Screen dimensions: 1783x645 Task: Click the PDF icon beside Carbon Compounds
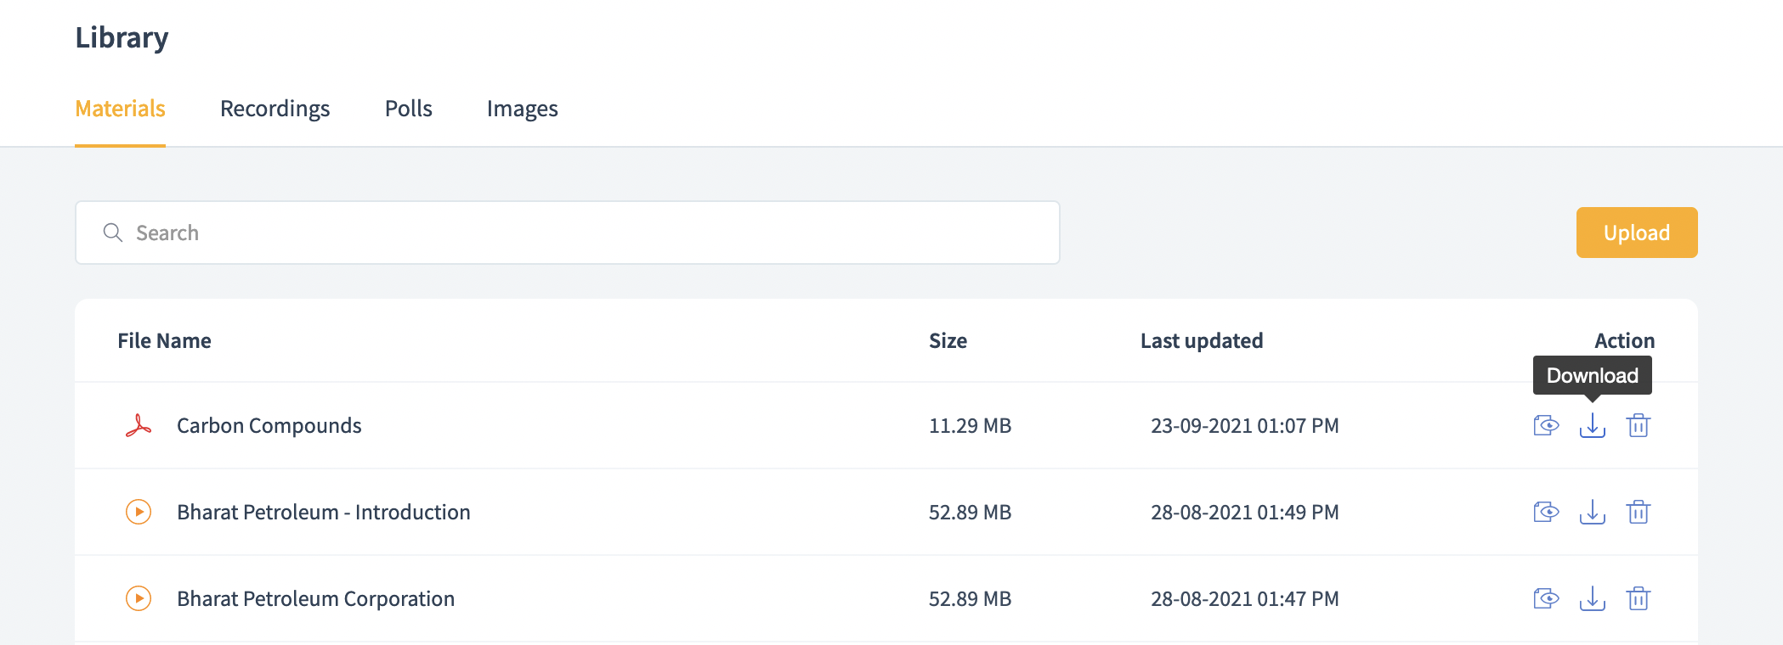(139, 425)
